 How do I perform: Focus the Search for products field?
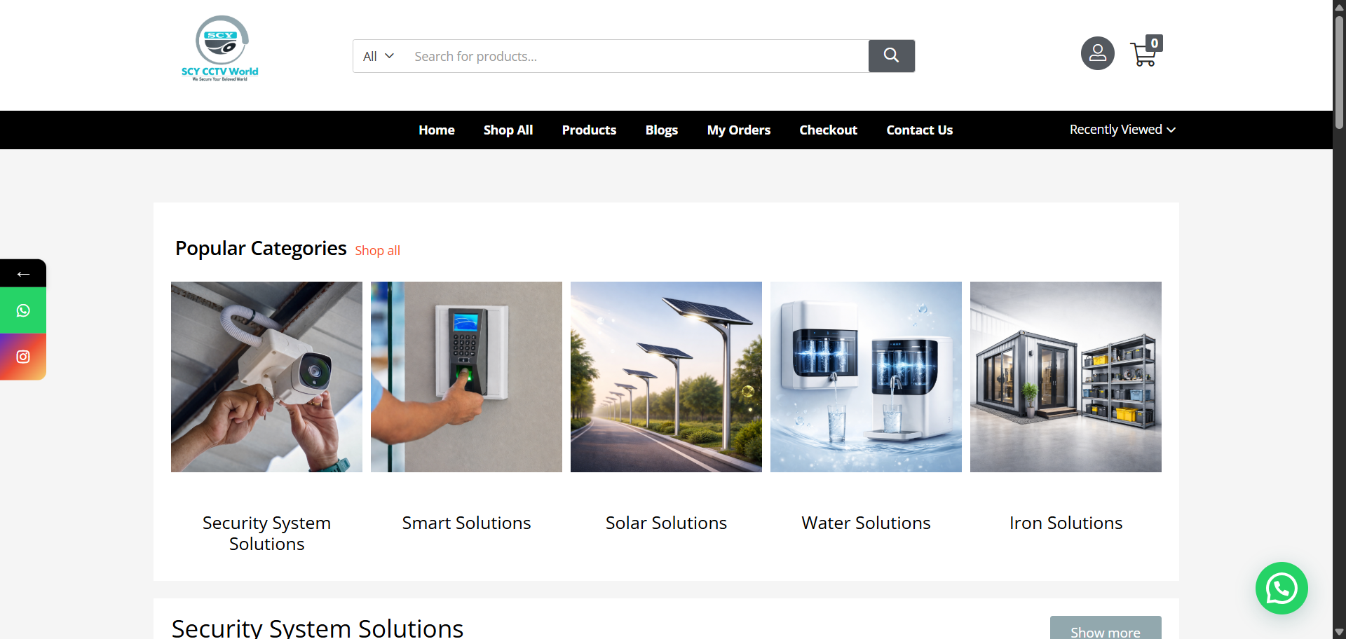point(637,56)
